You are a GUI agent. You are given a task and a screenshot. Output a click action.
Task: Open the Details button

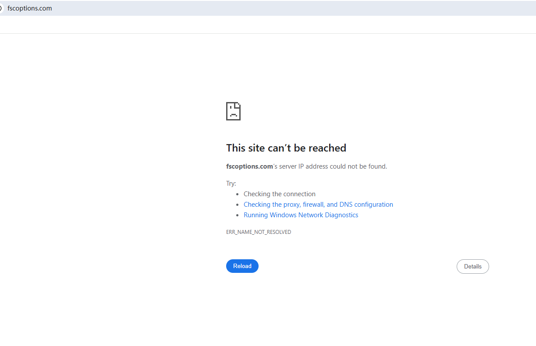[x=472, y=266]
